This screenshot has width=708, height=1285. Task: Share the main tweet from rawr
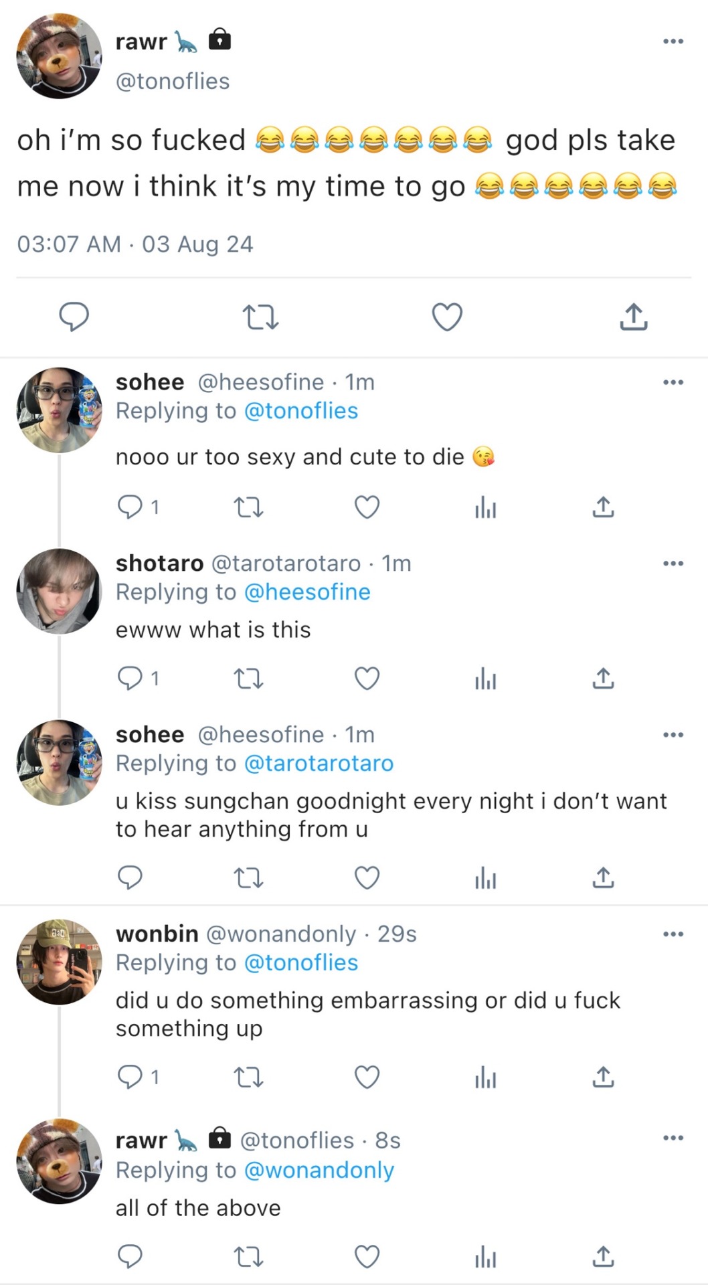click(x=633, y=317)
